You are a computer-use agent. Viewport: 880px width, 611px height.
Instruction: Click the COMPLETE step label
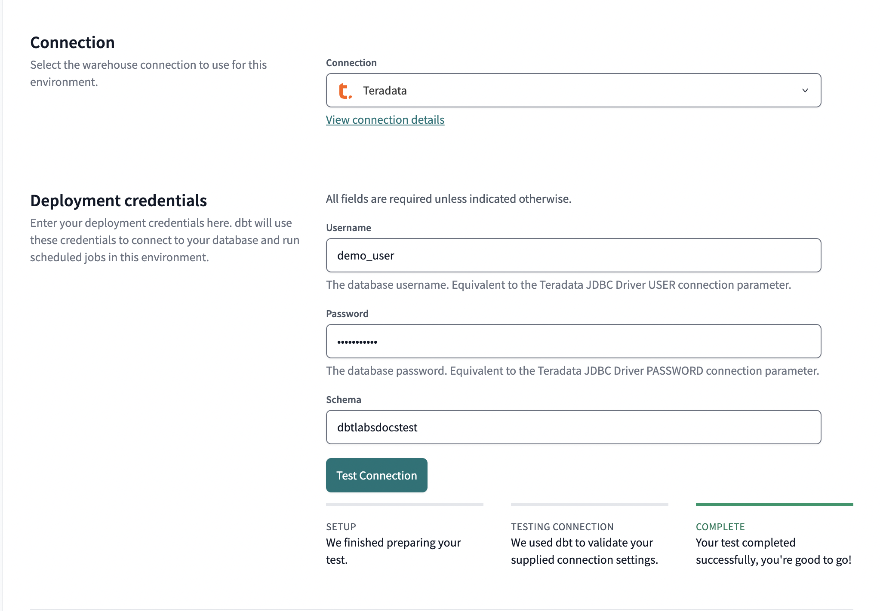point(720,527)
